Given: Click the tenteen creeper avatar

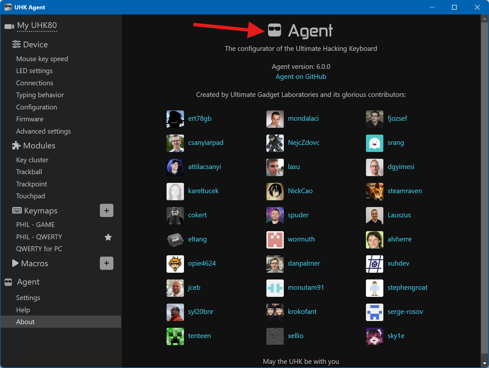Looking at the screenshot, I should coord(175,336).
